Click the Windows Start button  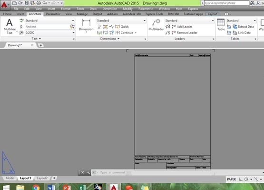[x=6, y=188]
